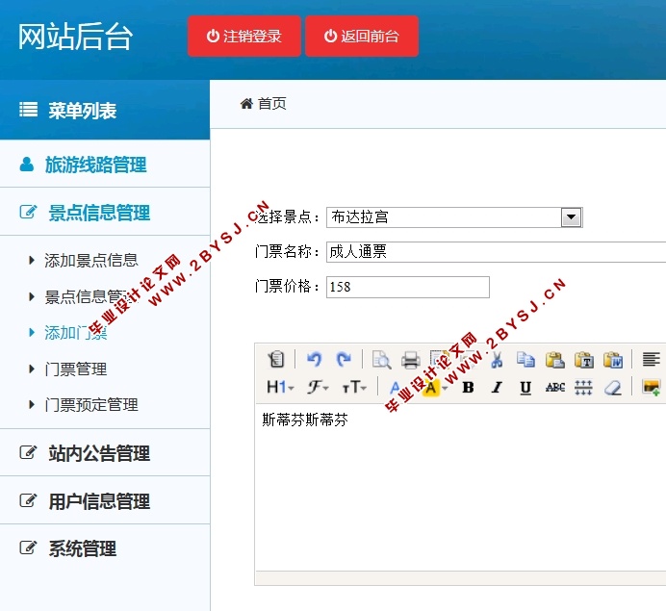666x611 pixels.
Task: Redo the editor action
Action: tap(344, 359)
